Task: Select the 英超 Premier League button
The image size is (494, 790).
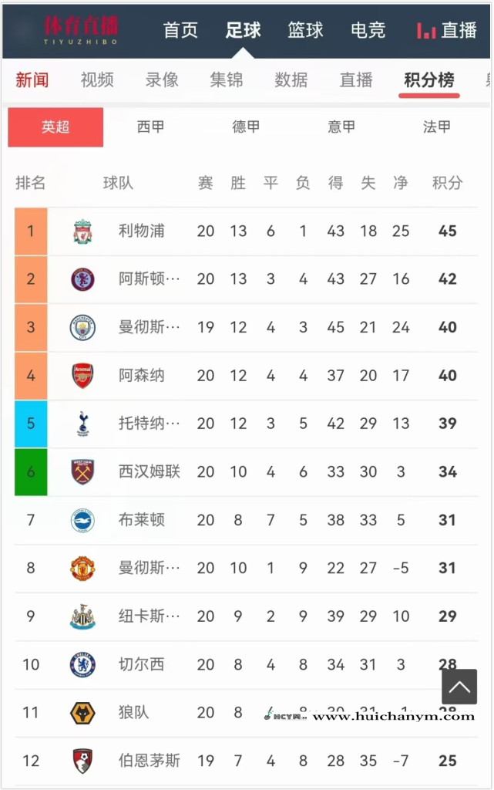Action: 55,127
